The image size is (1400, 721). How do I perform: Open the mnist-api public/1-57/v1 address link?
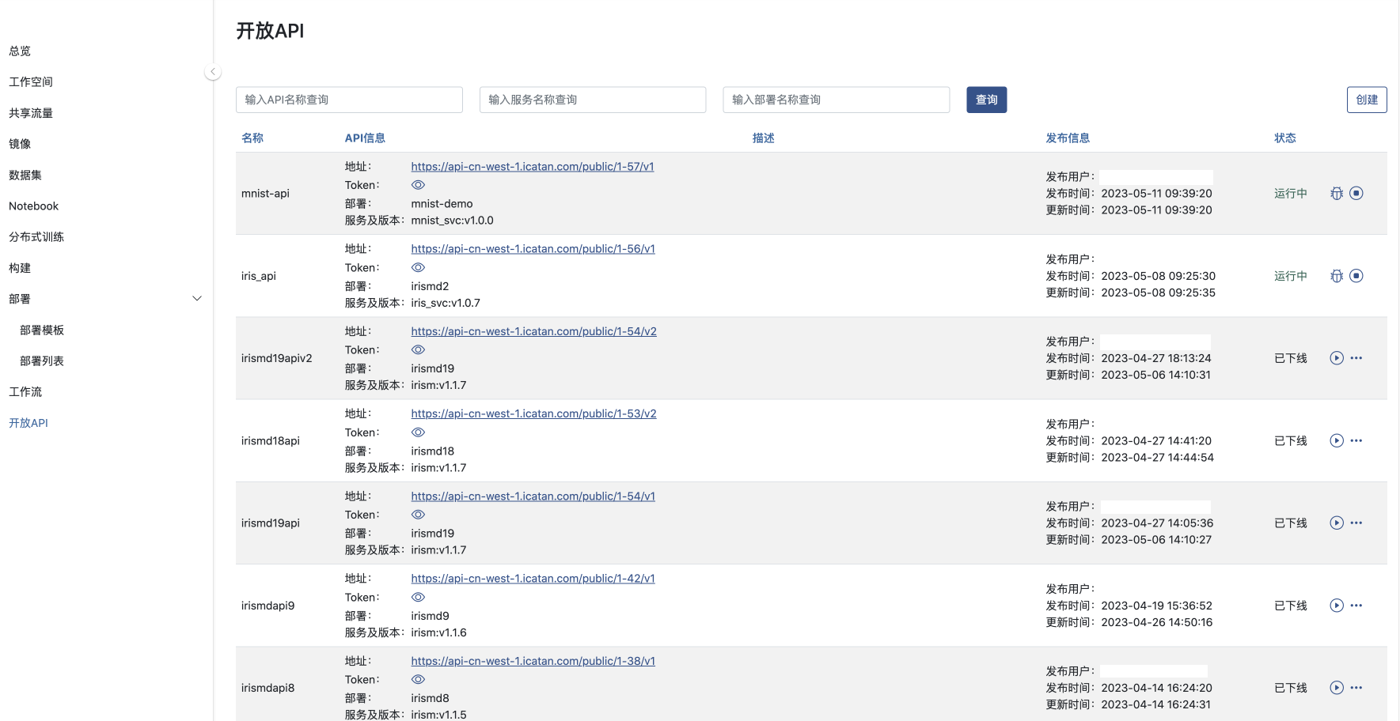click(532, 167)
